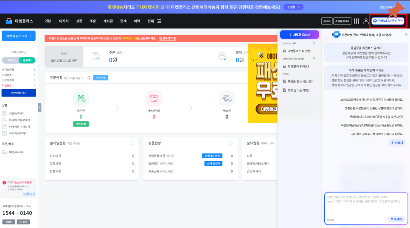The width and height of the screenshot is (410, 228).
Task: Click the 상품등록하기 sidebar icon
Action: tap(4, 113)
